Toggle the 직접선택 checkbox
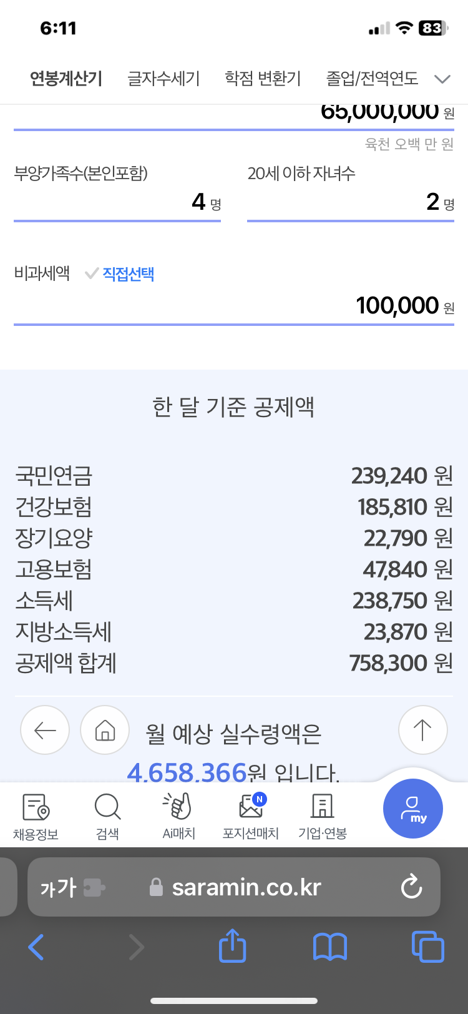The height and width of the screenshot is (1014, 468). coord(92,273)
